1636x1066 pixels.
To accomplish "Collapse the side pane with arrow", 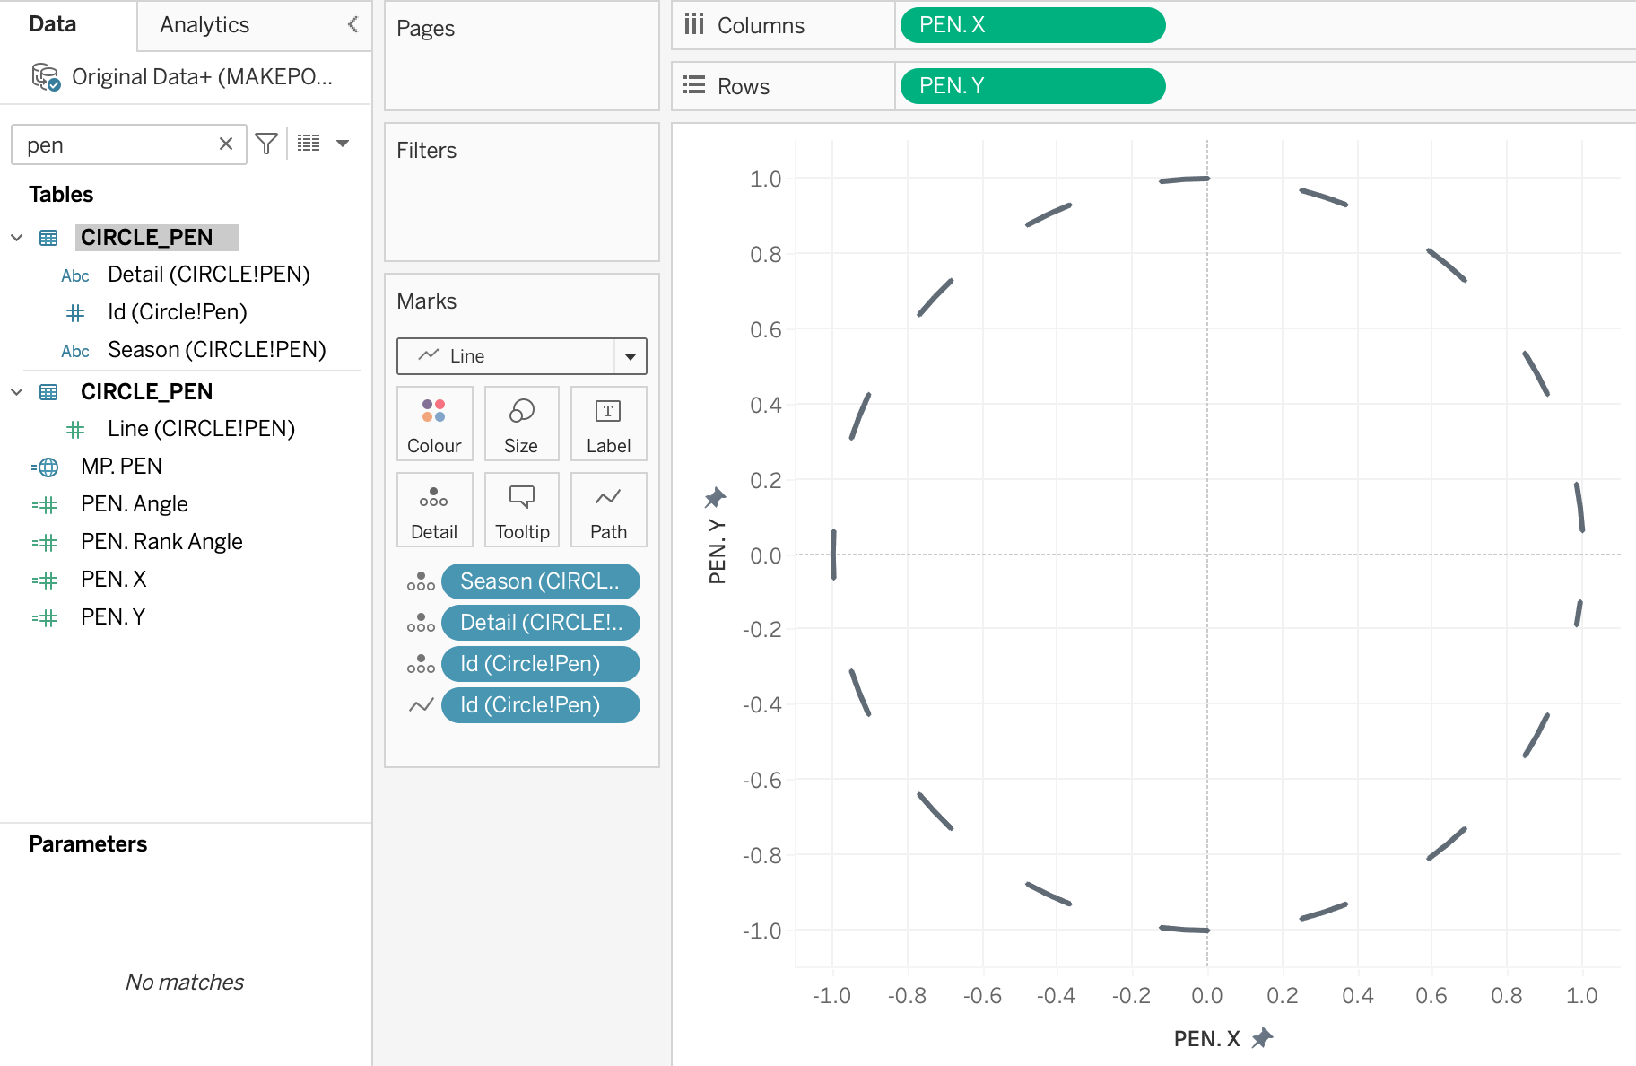I will pos(353,24).
